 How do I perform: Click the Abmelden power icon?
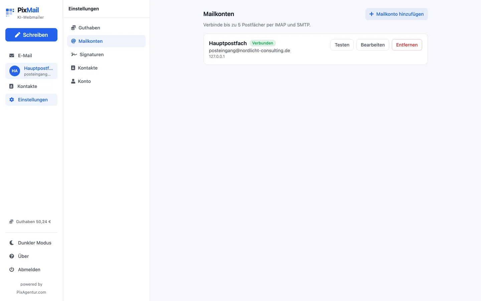tap(12, 270)
